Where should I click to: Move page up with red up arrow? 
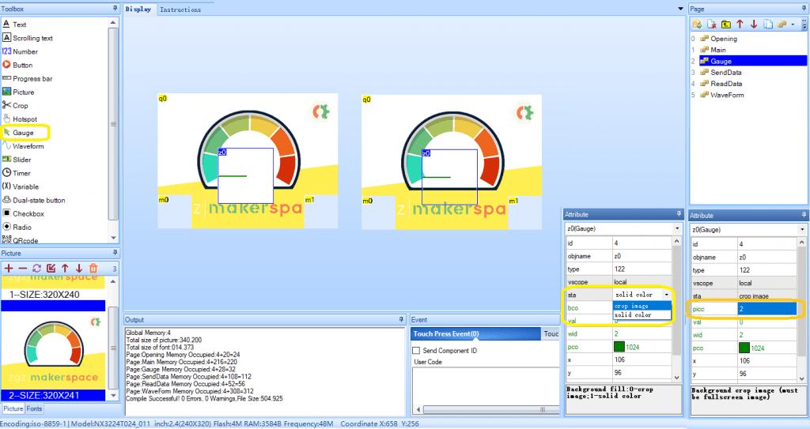(x=740, y=24)
